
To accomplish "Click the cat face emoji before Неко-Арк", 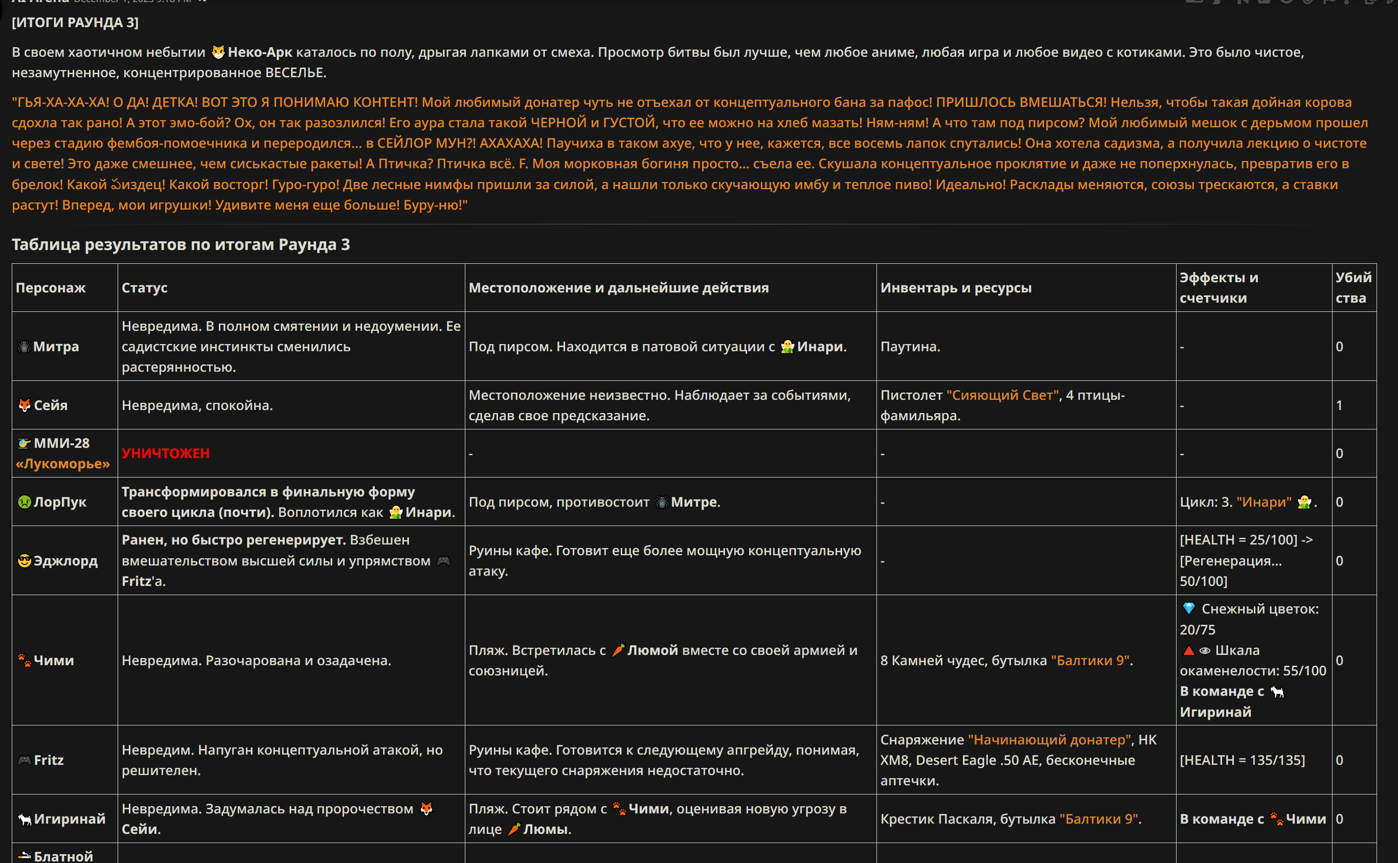I will pos(218,52).
